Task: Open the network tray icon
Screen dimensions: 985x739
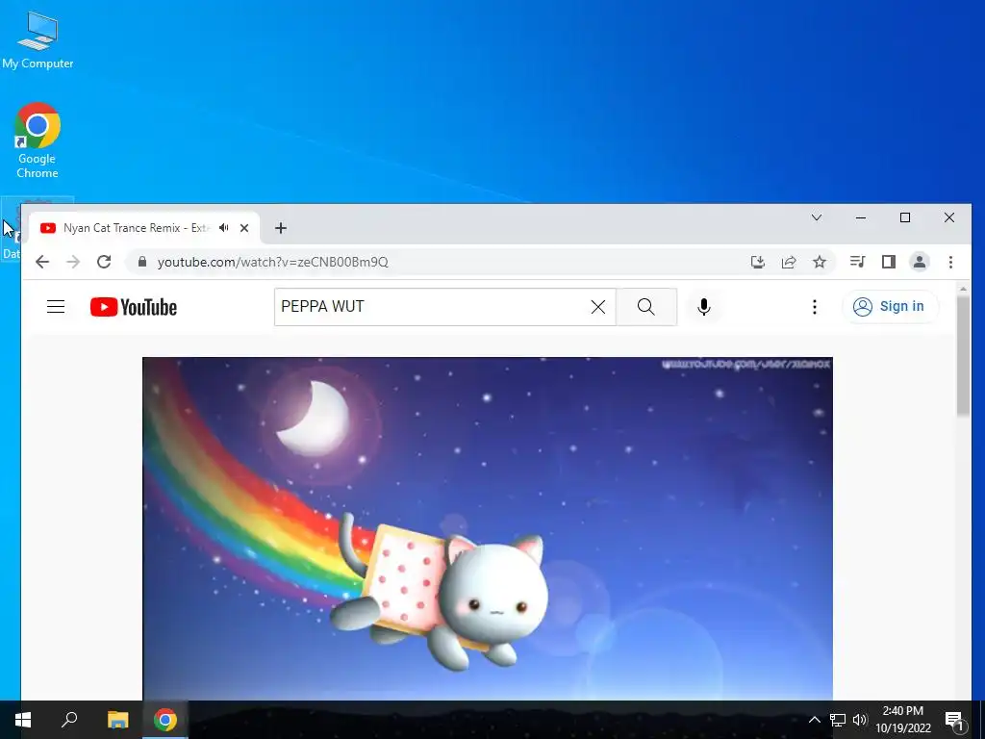Action: click(x=838, y=720)
